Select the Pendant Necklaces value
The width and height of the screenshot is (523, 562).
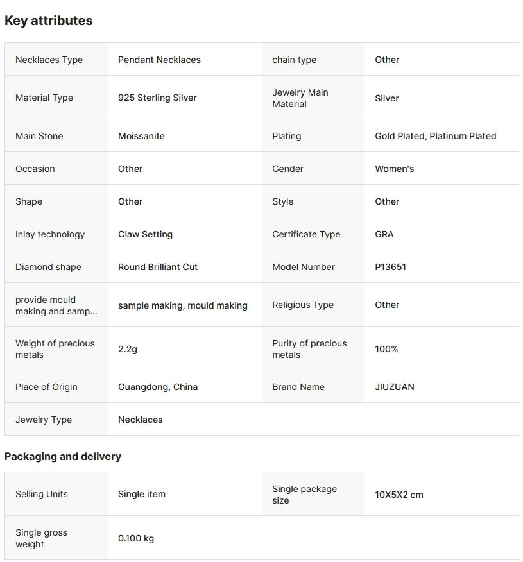[x=159, y=60]
